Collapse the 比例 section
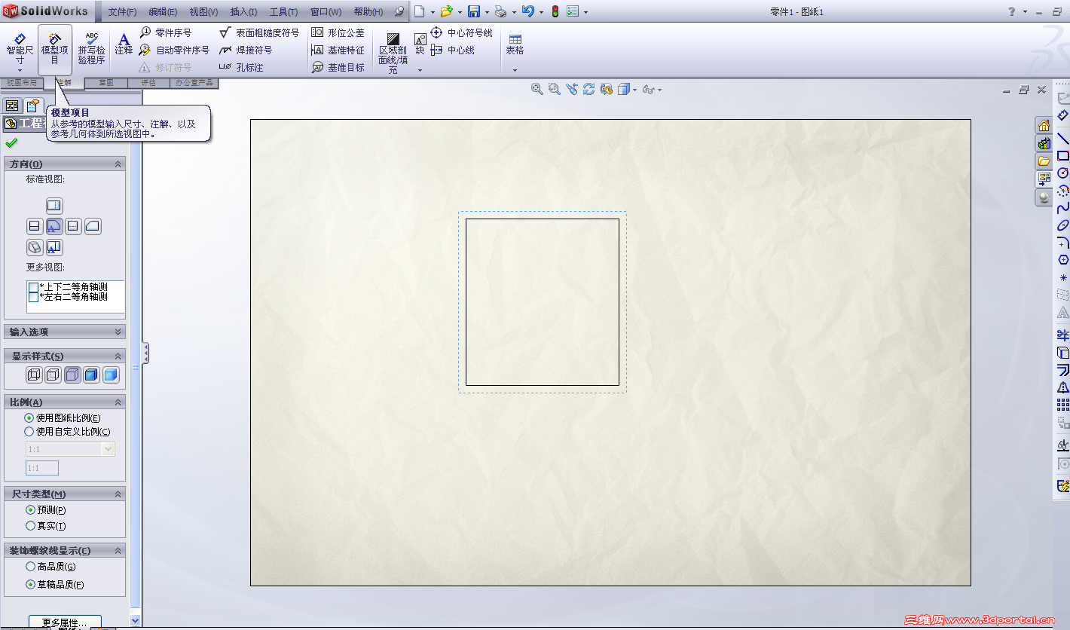The height and width of the screenshot is (630, 1070). 118,402
